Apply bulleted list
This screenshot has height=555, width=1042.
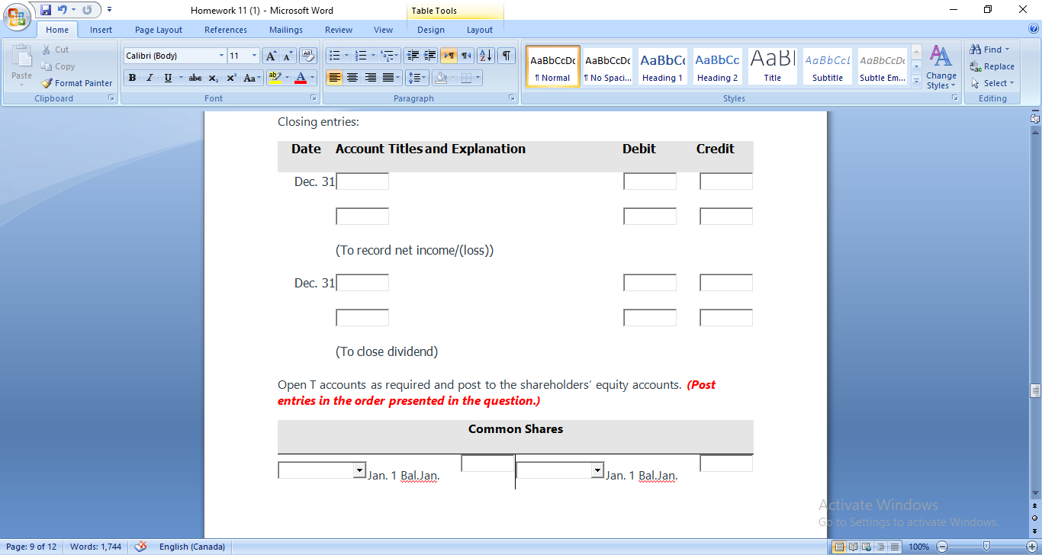(x=333, y=56)
